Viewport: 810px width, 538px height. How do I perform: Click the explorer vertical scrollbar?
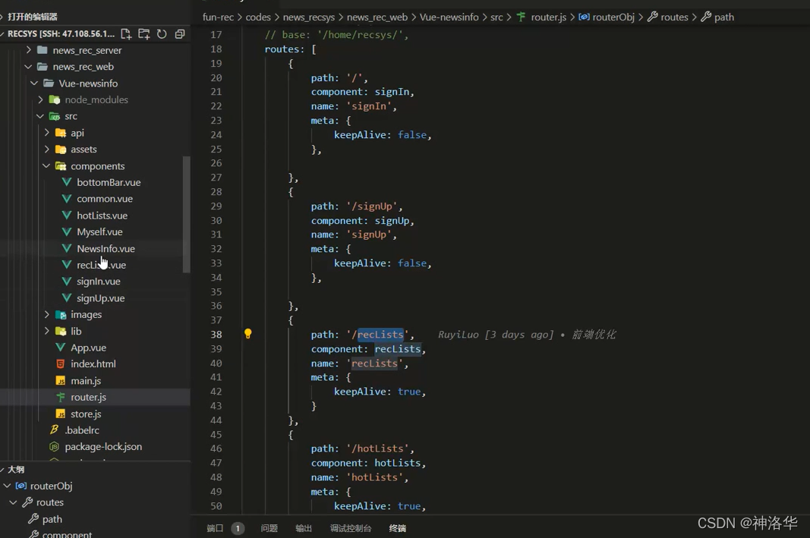187,214
